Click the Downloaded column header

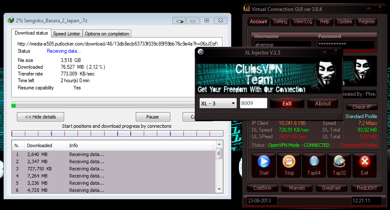click(x=46, y=145)
